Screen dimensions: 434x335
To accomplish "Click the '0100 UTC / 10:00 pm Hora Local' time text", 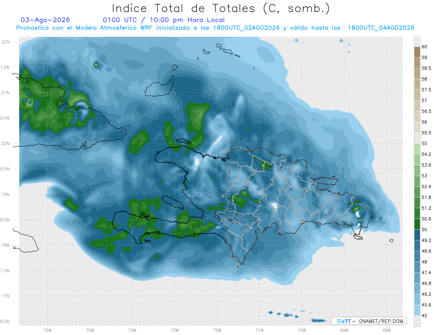I will [163, 20].
